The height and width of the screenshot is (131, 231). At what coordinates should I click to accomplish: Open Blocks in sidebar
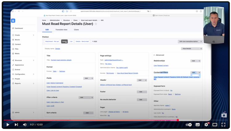tap(17, 40)
